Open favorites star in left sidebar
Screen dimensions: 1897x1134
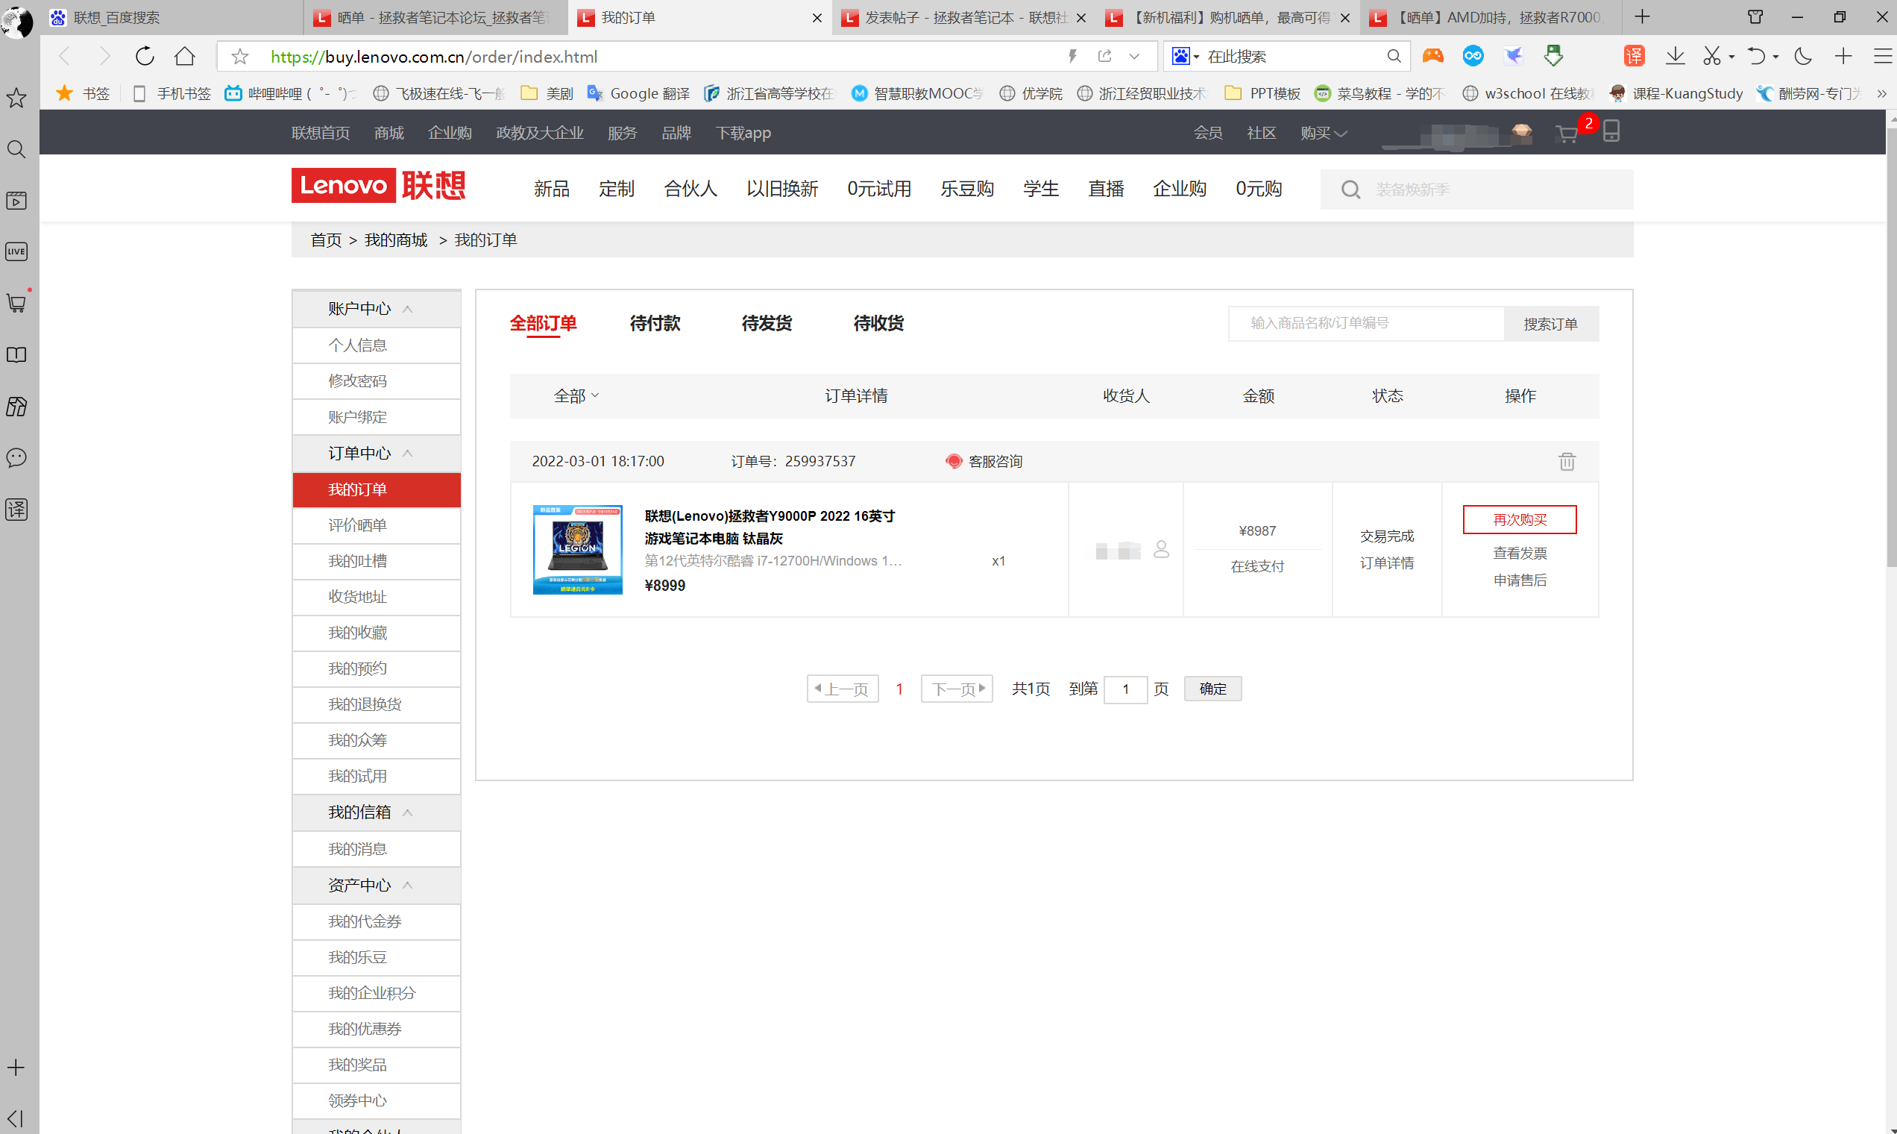[16, 98]
